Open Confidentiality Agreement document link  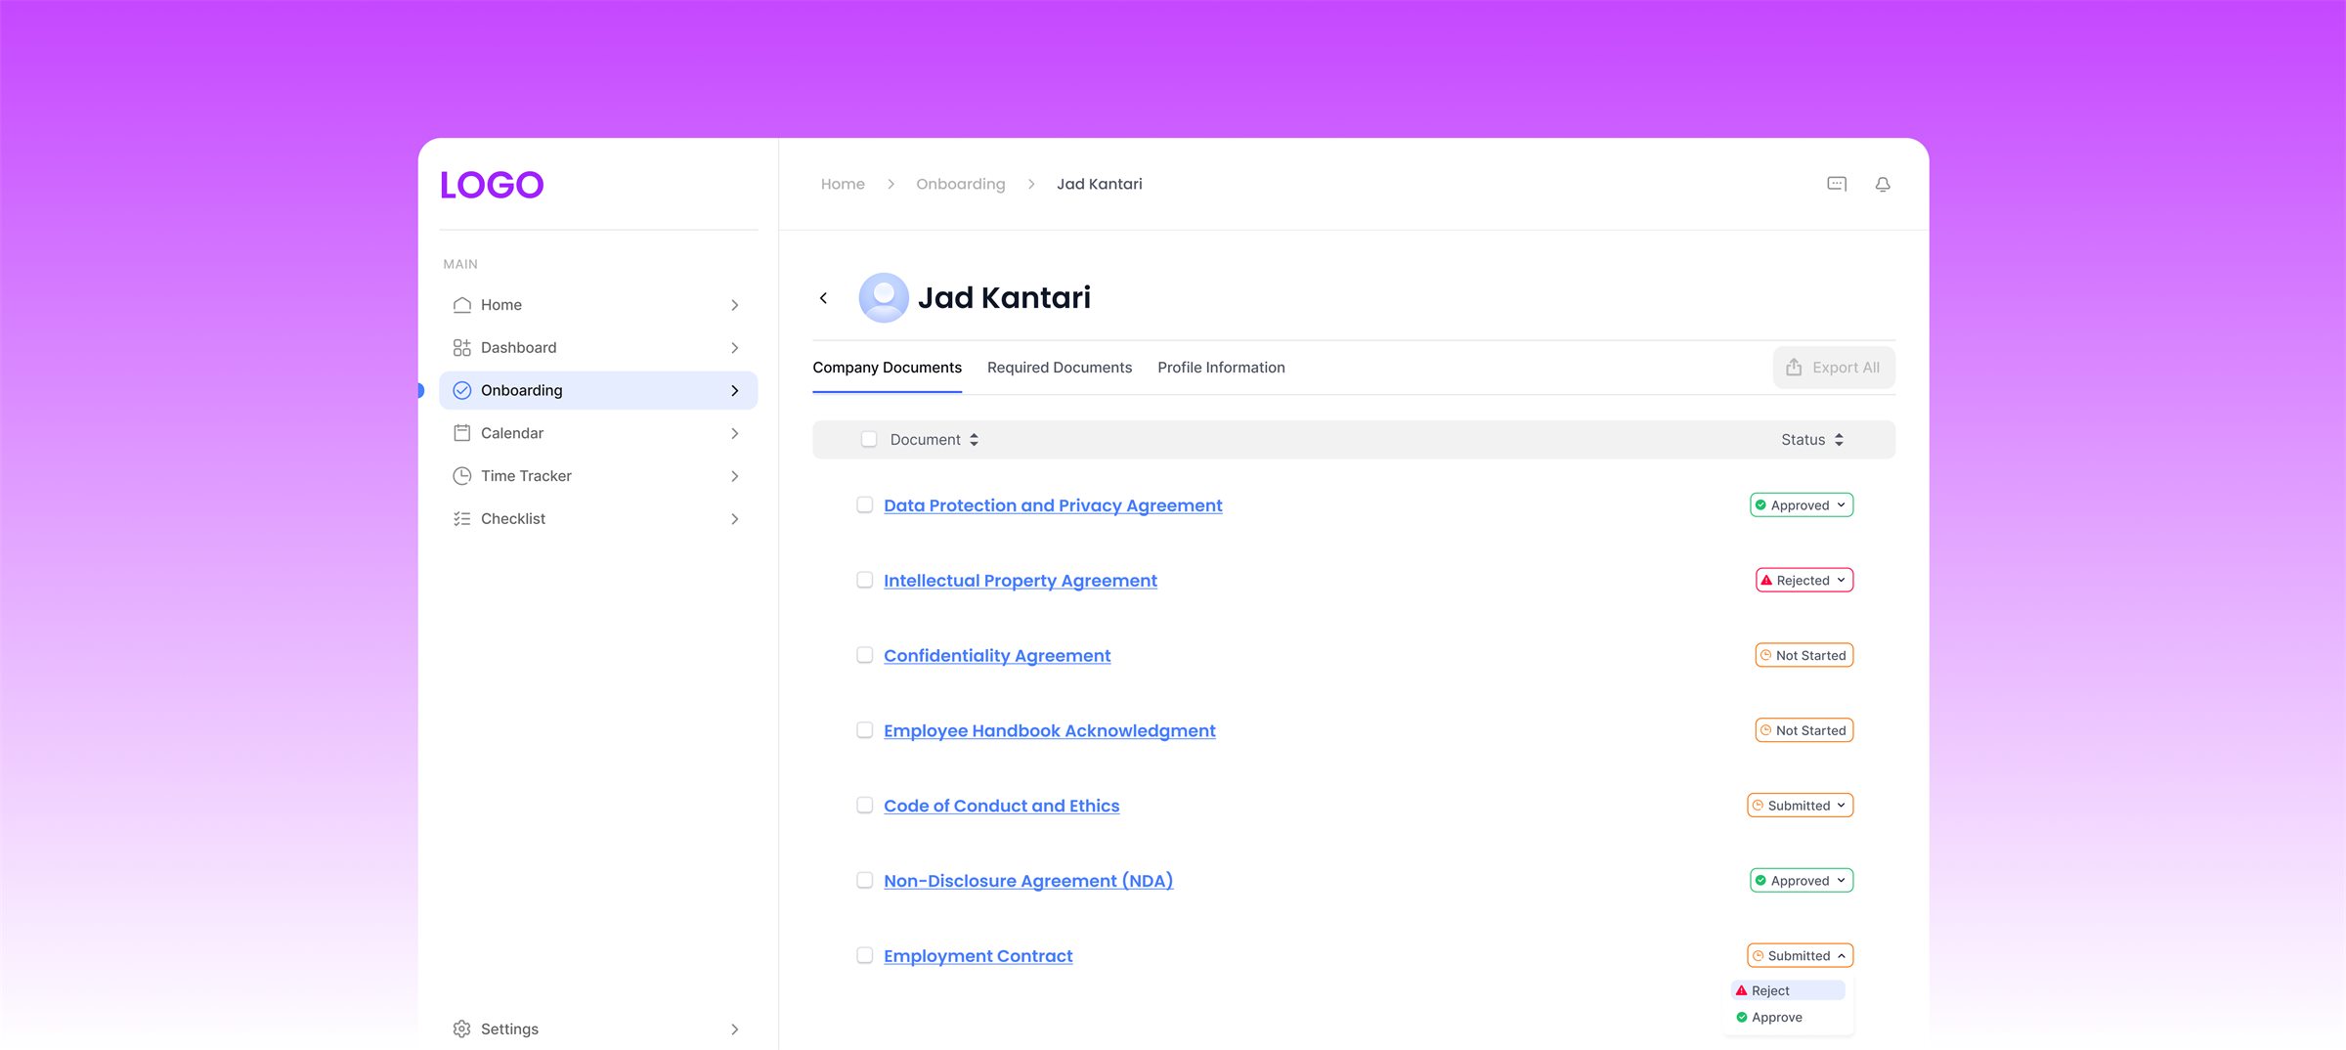pyautogui.click(x=997, y=656)
